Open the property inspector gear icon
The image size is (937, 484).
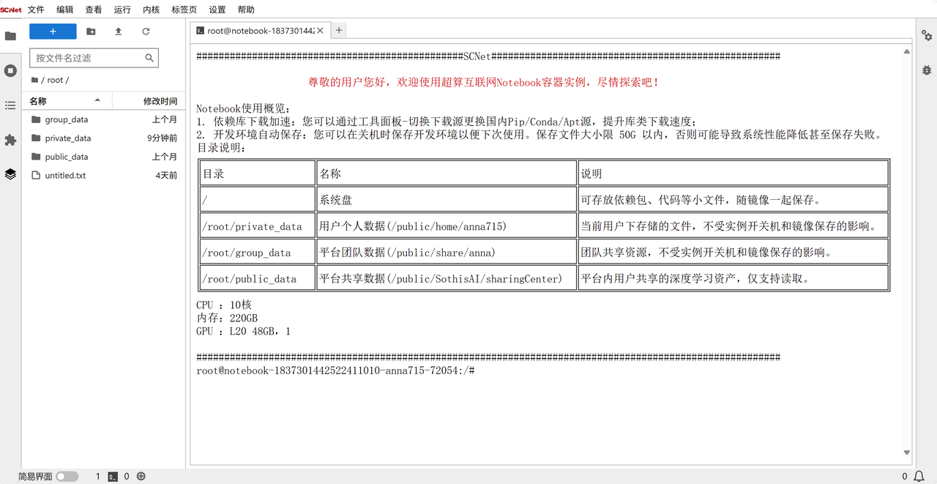[x=927, y=36]
